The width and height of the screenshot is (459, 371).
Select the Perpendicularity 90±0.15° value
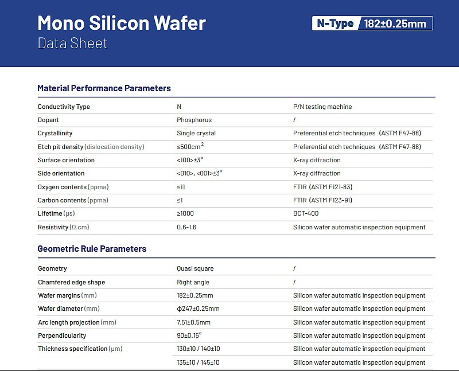(x=189, y=335)
